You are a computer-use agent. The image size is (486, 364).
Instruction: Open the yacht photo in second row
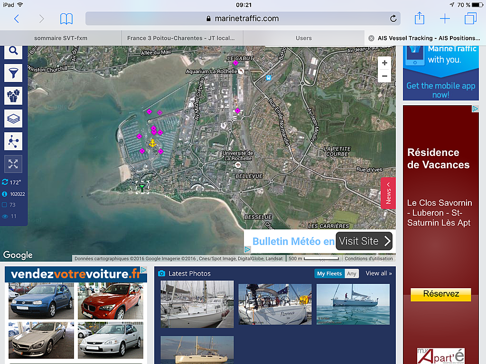click(197, 350)
